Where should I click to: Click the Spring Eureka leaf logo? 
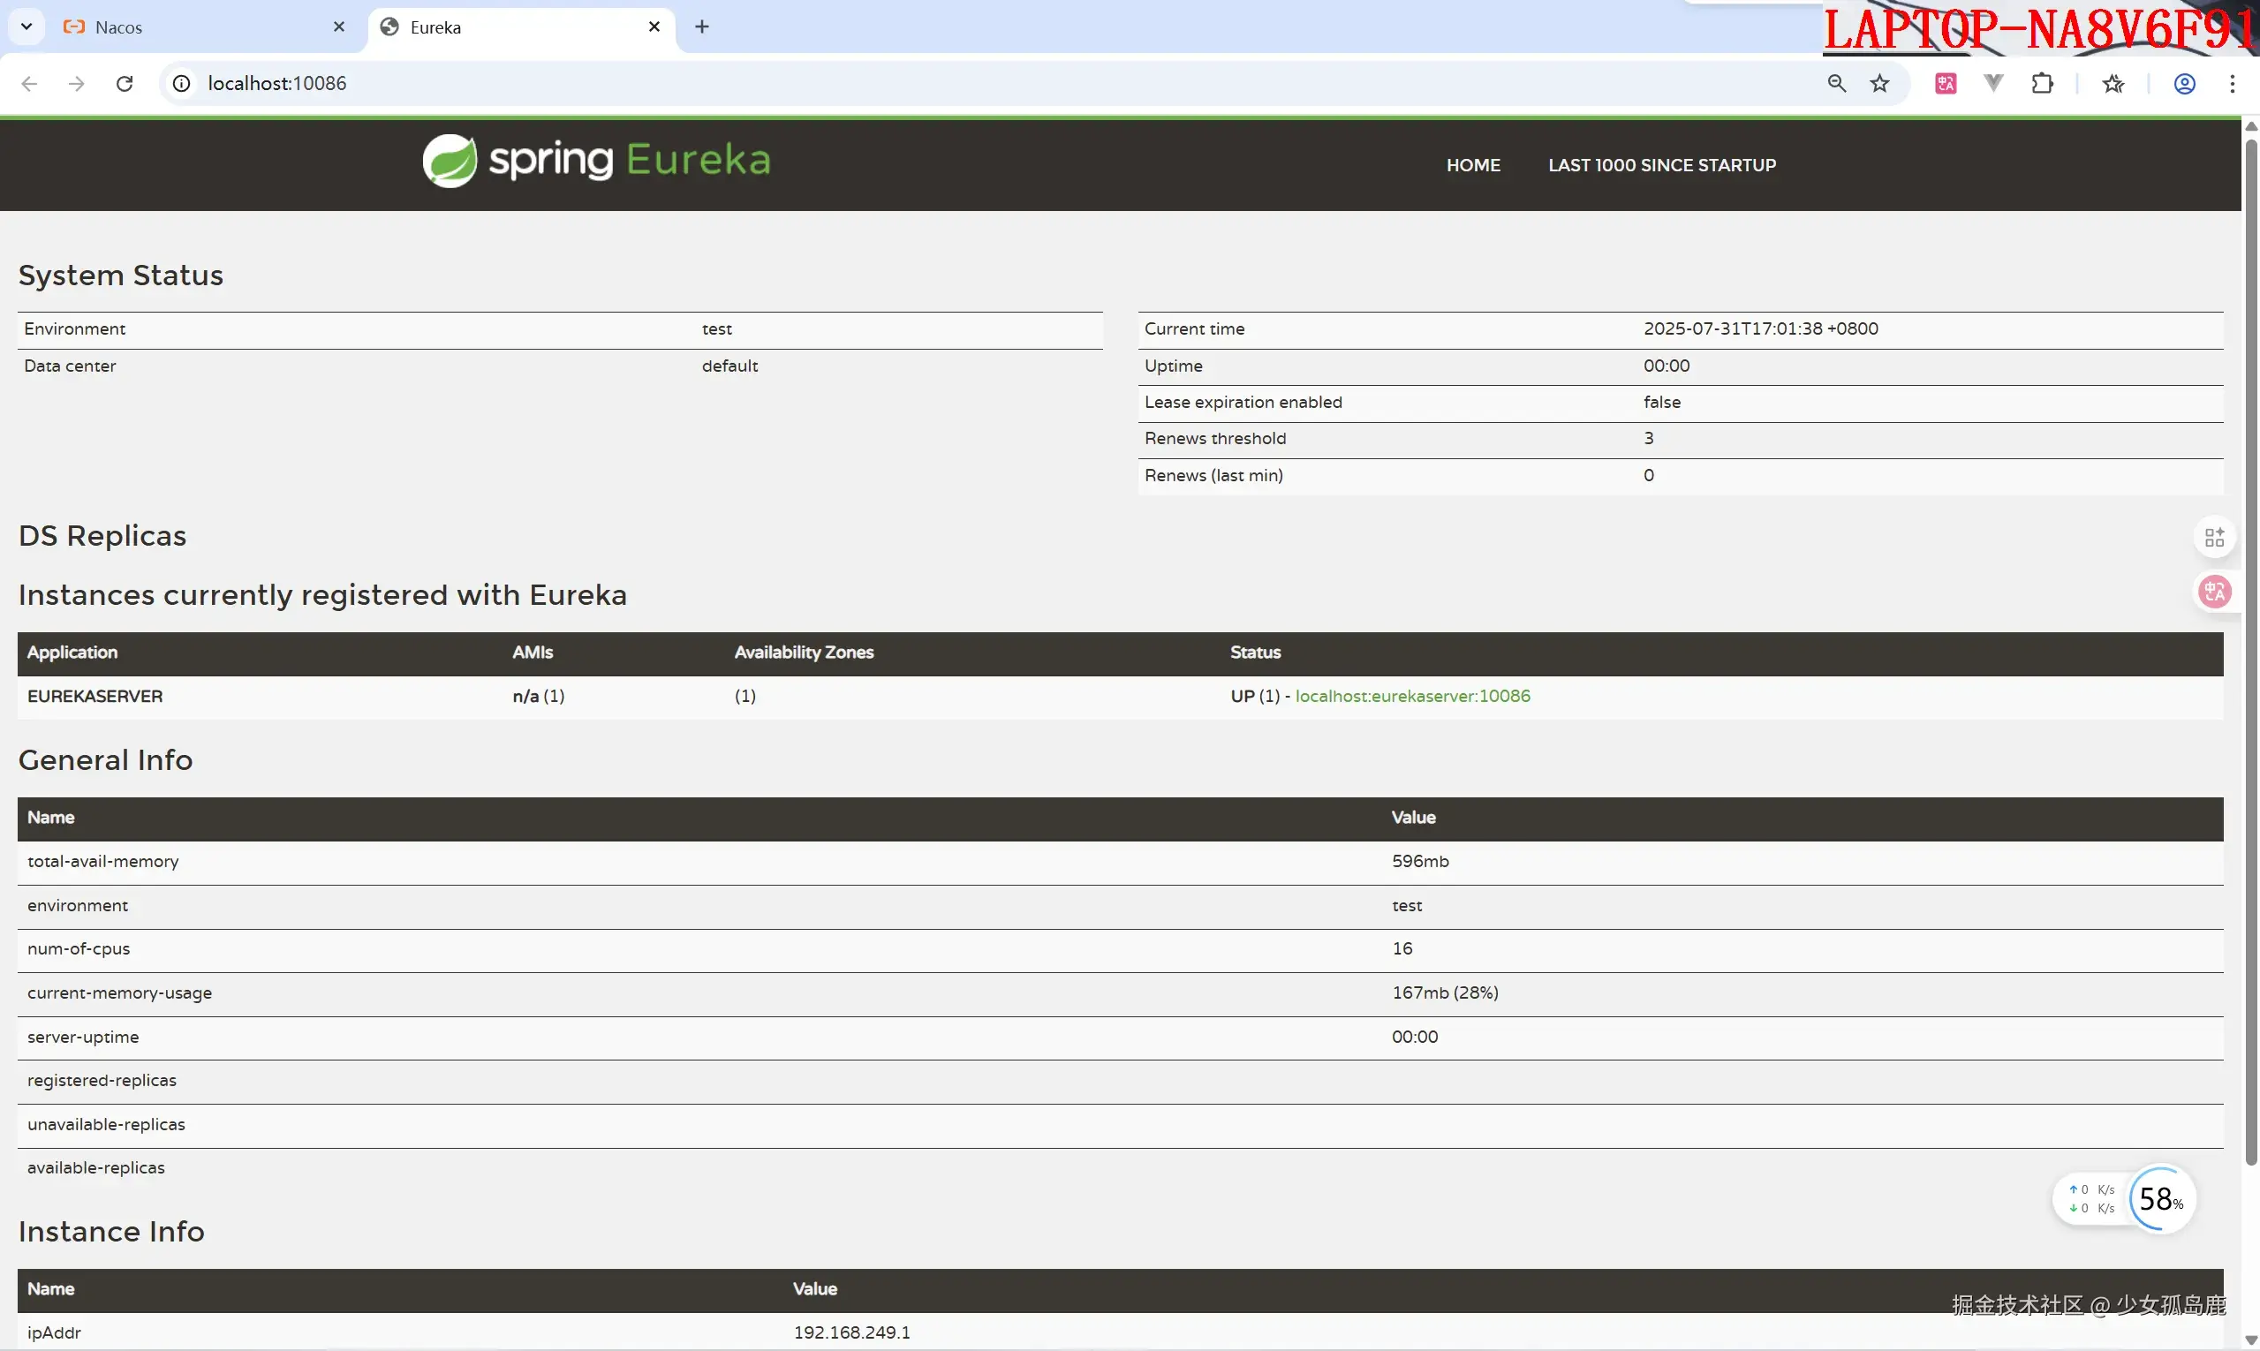tap(450, 161)
